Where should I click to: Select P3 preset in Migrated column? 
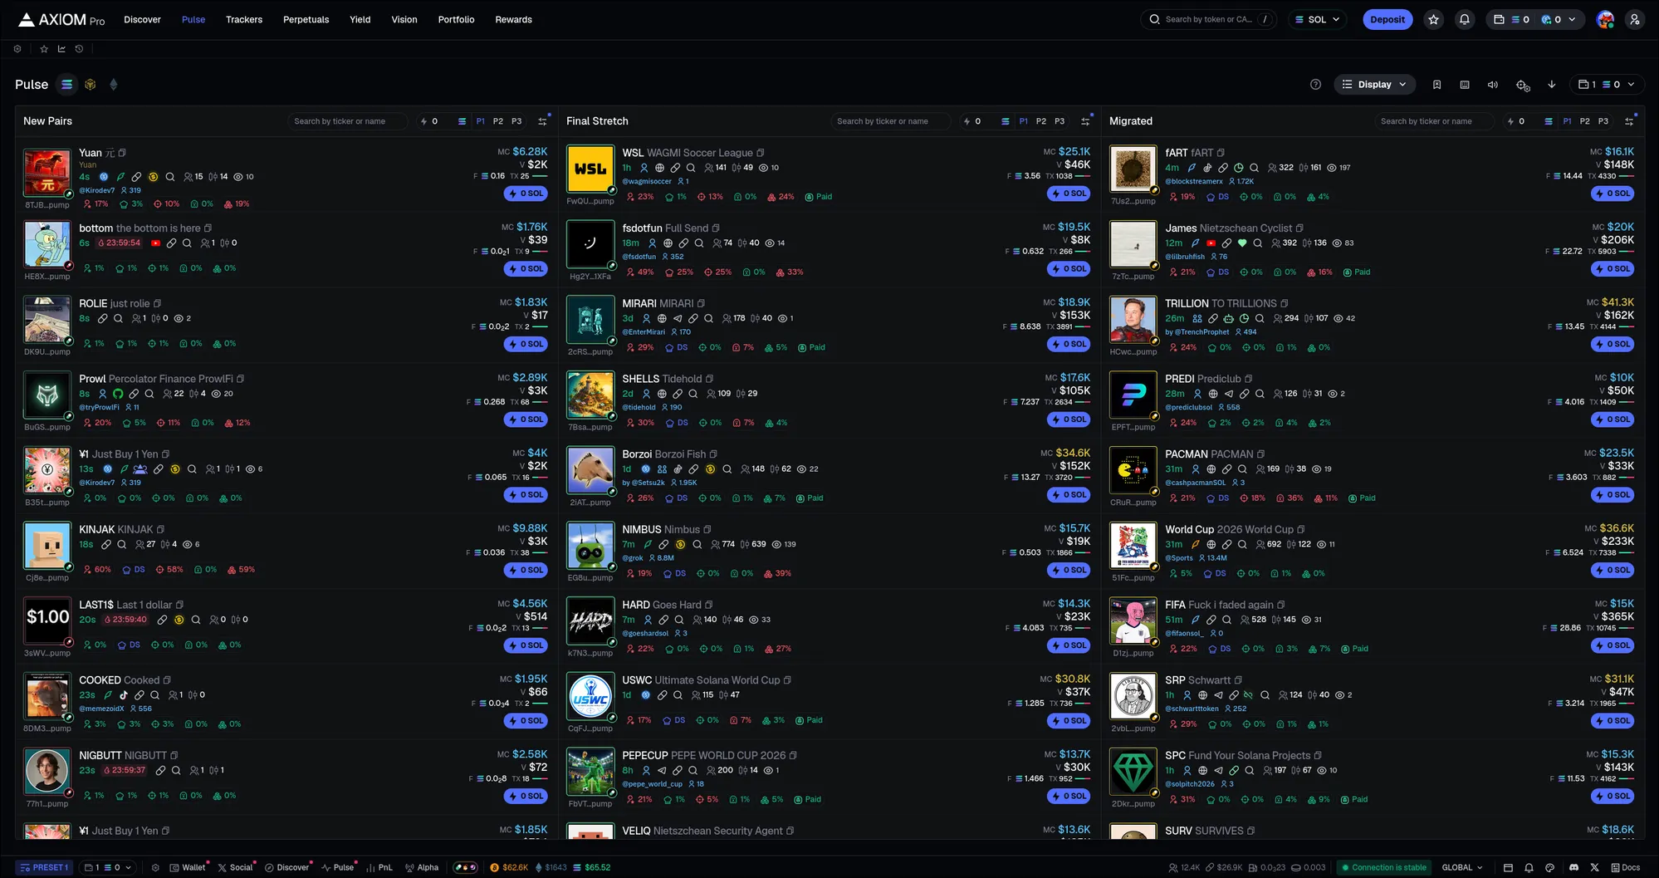[1603, 121]
